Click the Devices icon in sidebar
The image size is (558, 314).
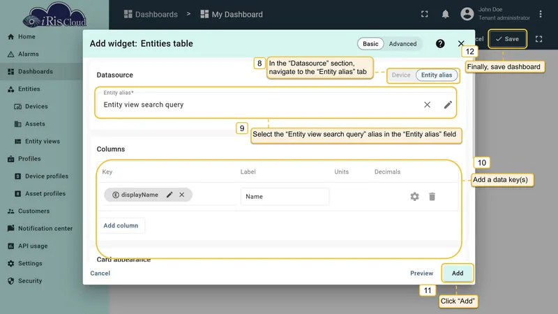tap(18, 107)
